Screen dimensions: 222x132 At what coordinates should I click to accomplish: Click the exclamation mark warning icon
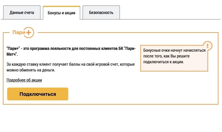coord(208,46)
